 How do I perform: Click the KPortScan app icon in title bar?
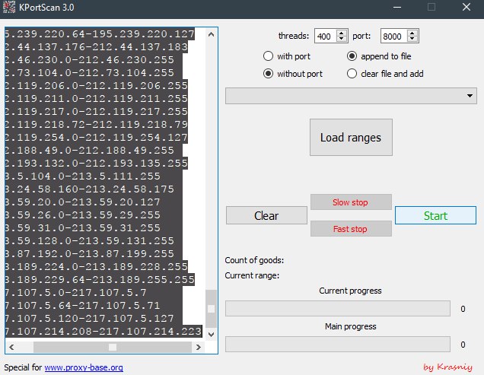[10, 7]
